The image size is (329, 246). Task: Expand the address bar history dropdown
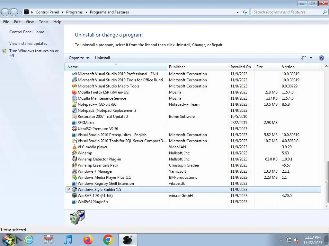point(237,12)
